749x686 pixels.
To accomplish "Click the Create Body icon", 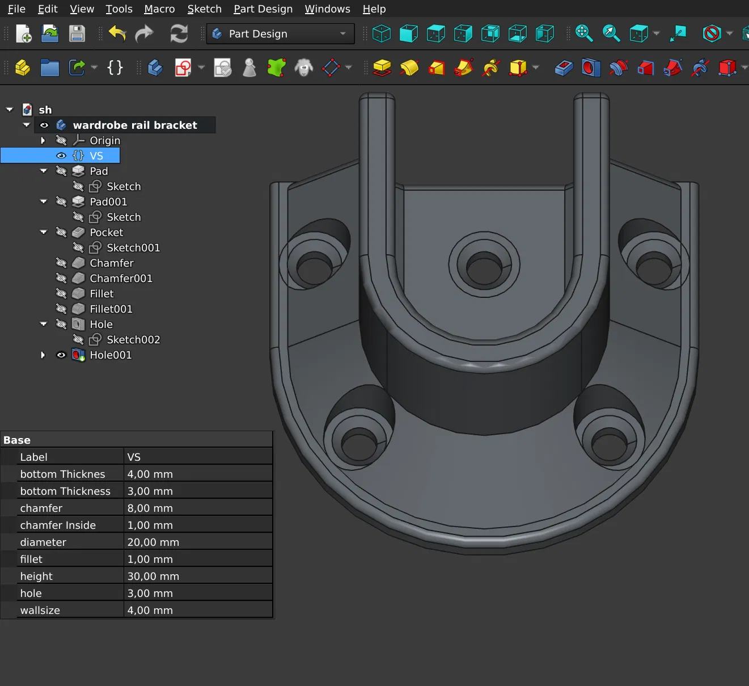I will (x=155, y=68).
